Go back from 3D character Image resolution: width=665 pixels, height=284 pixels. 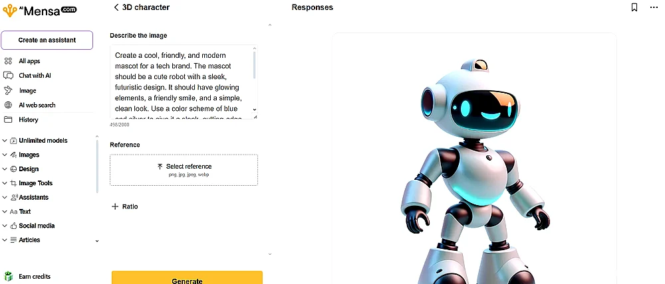pos(116,7)
